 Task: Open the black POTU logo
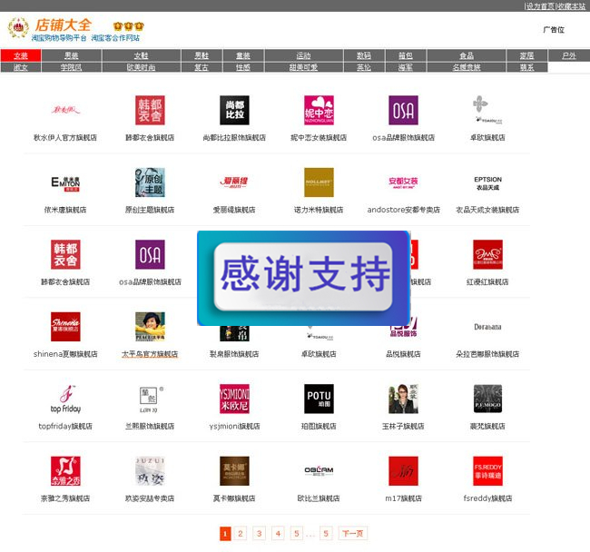[x=319, y=399]
